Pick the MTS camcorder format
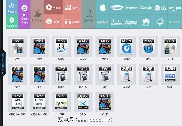The width and height of the screenshot is (182, 126). pyautogui.click(x=61, y=74)
